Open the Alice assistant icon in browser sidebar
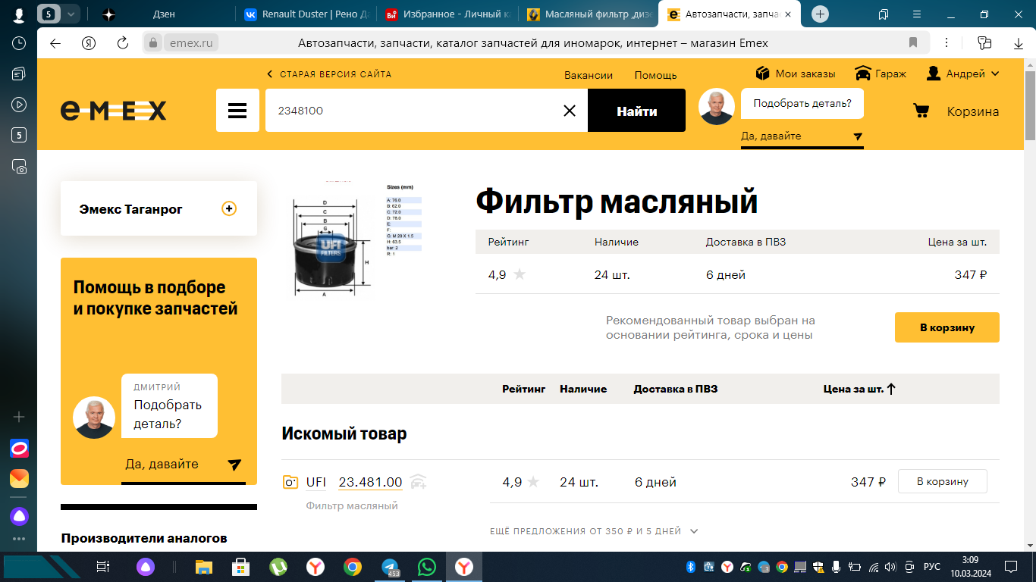 [20, 517]
